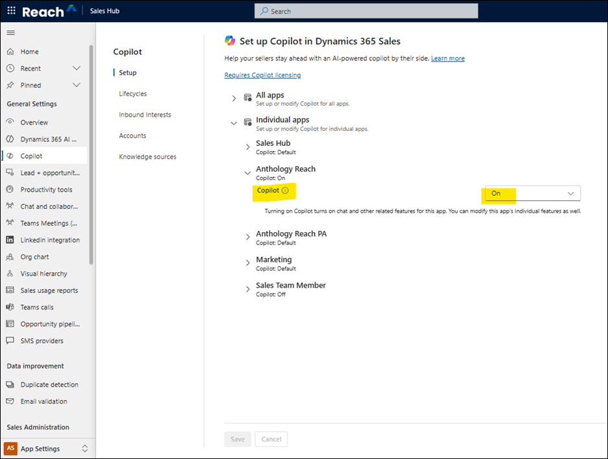Click the Teams calls icon
This screenshot has height=459, width=608.
[10, 307]
